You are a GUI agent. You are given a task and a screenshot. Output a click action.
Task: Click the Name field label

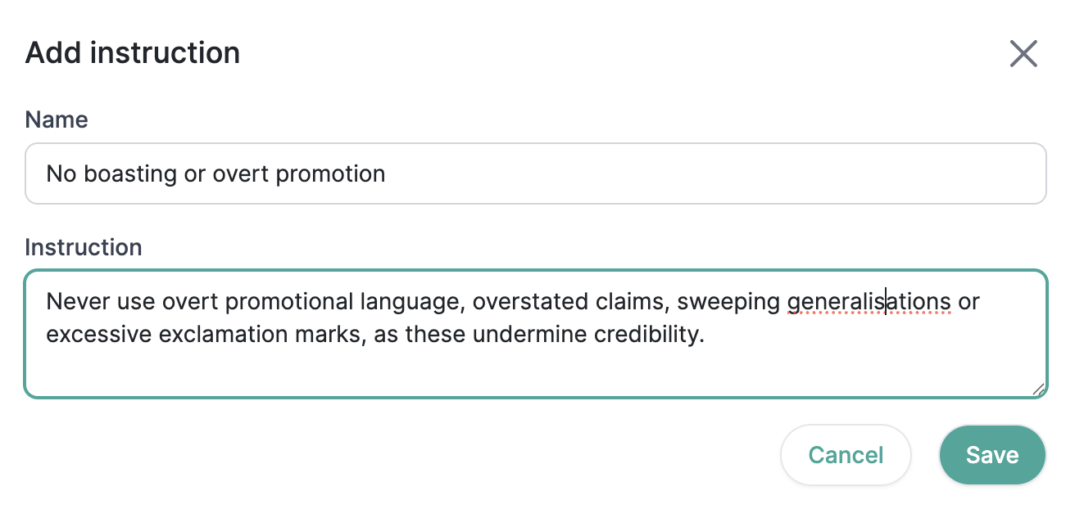pyautogui.click(x=57, y=119)
